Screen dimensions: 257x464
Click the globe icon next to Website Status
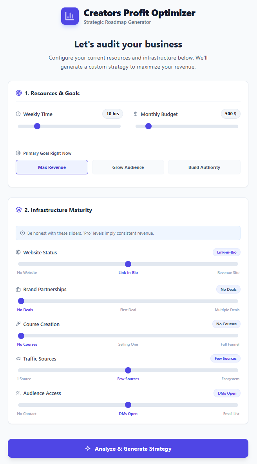tap(19, 252)
